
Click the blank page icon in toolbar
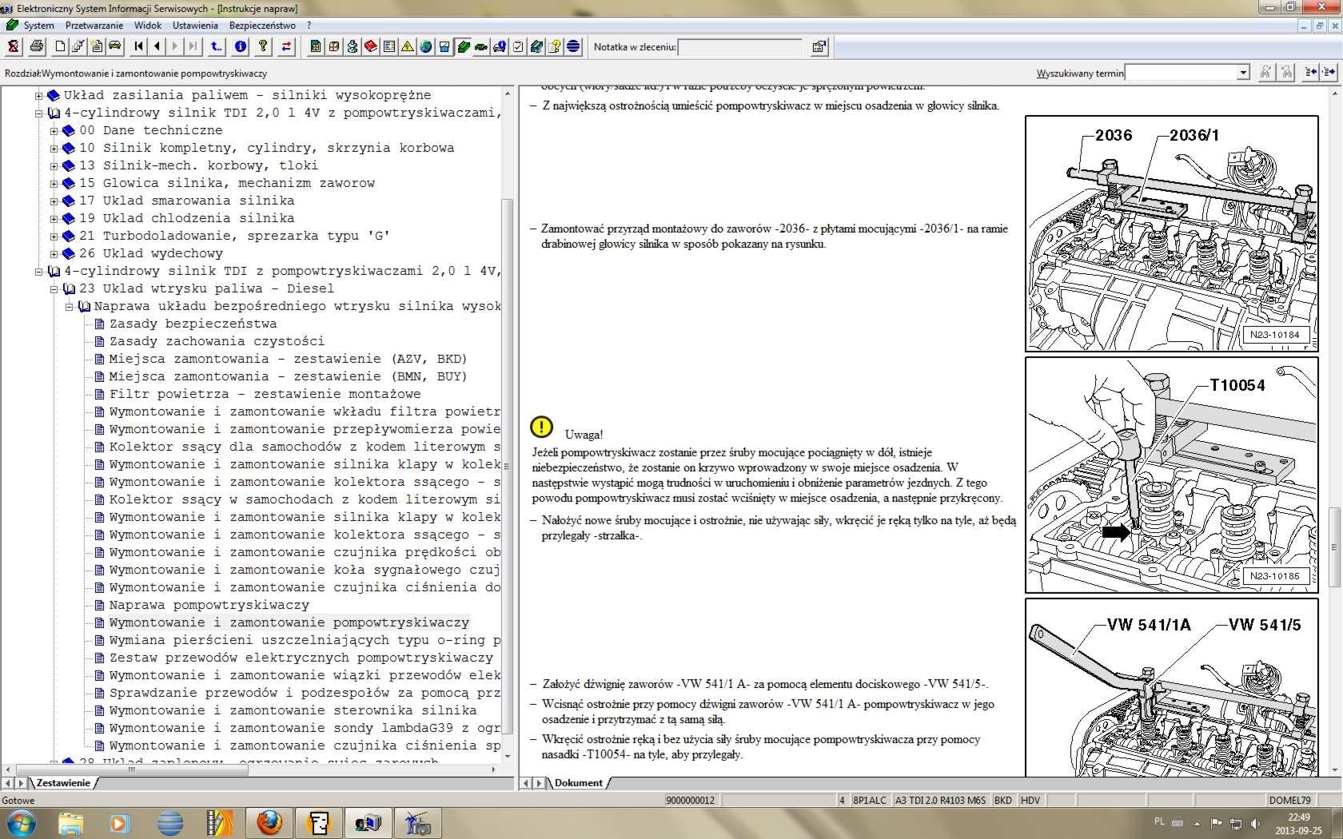60,46
